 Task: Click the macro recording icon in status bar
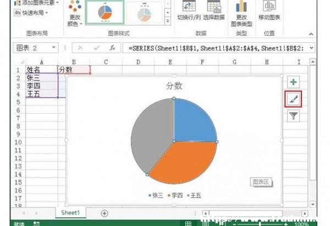click(36, 224)
